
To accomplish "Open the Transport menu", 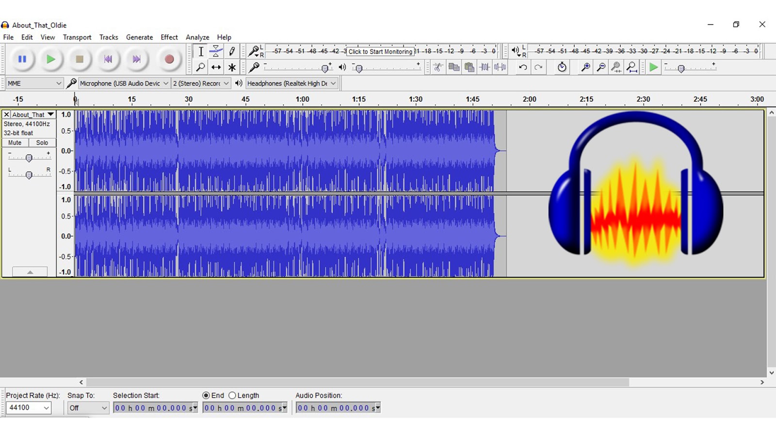I will (77, 37).
